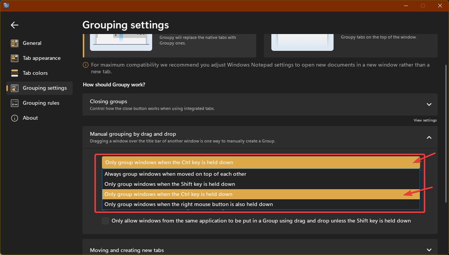Image resolution: width=449 pixels, height=255 pixels.
Task: Click the About info icon
Action: [15, 118]
